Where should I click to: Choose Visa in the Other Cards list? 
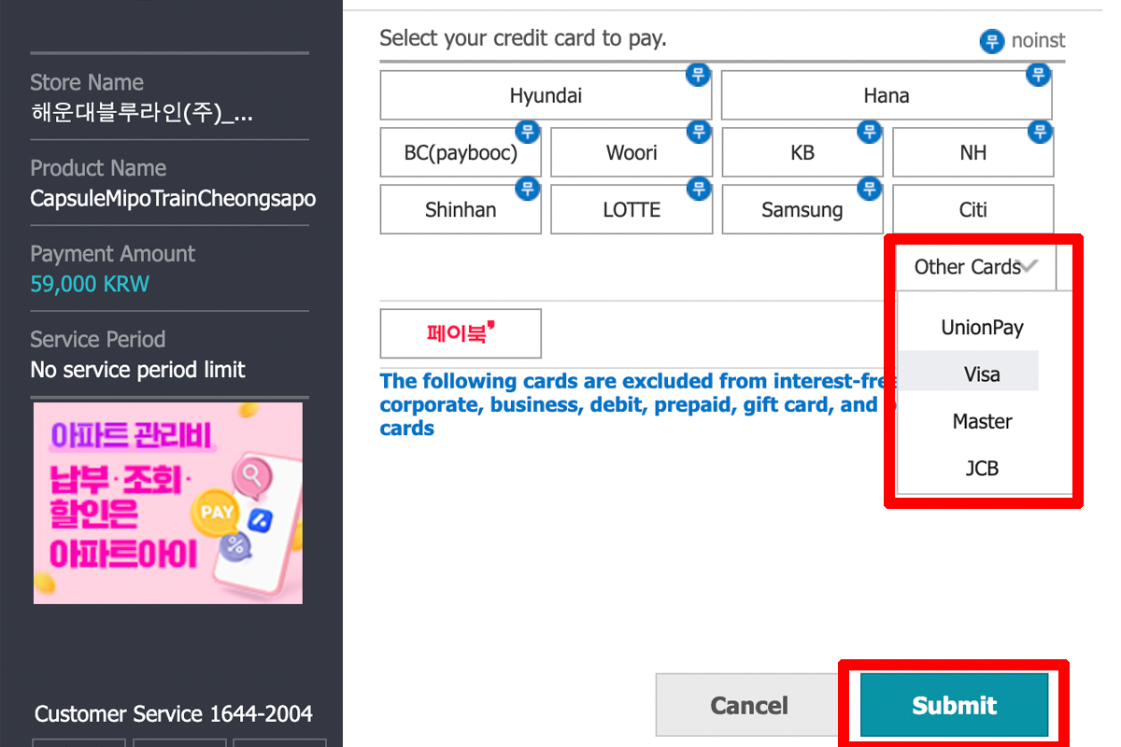(982, 374)
